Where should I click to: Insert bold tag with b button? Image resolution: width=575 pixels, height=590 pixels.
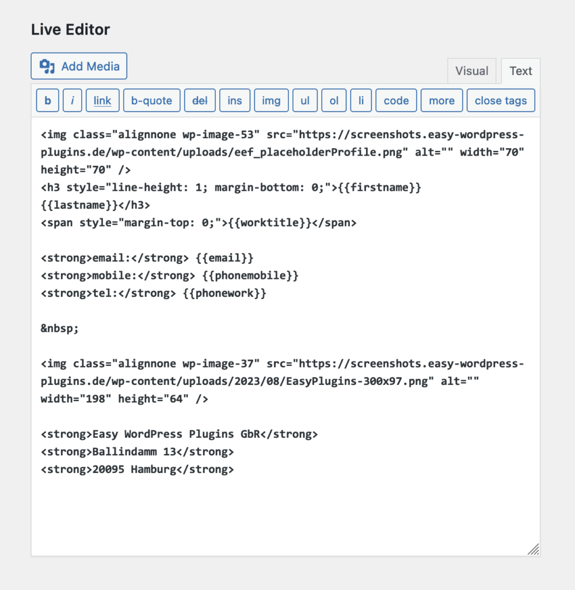click(x=47, y=100)
